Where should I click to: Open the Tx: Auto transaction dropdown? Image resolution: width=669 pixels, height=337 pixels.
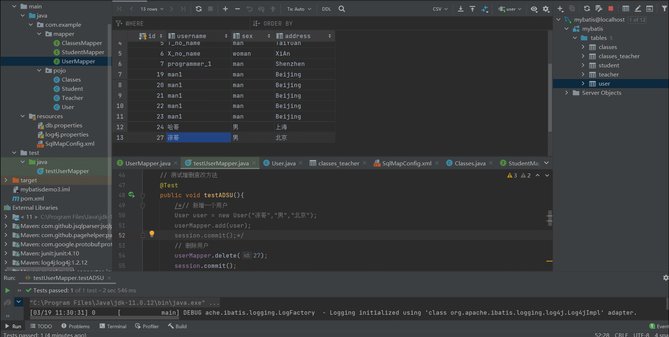(x=299, y=9)
